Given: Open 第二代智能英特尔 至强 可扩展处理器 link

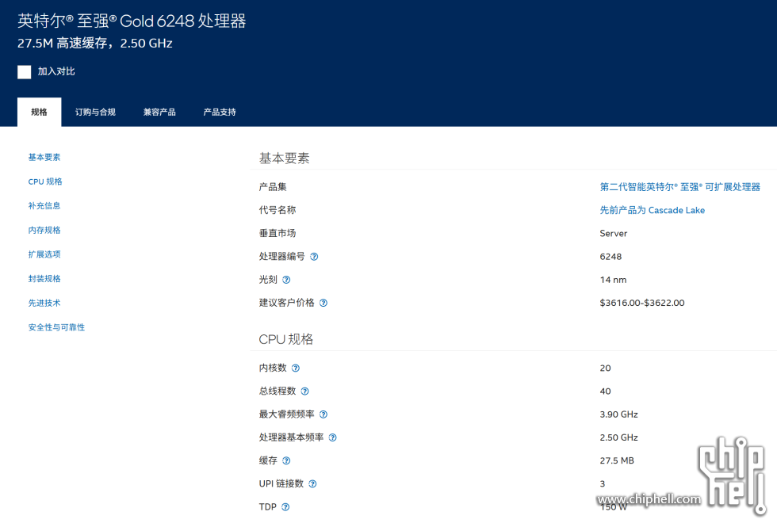Looking at the screenshot, I should point(680,187).
